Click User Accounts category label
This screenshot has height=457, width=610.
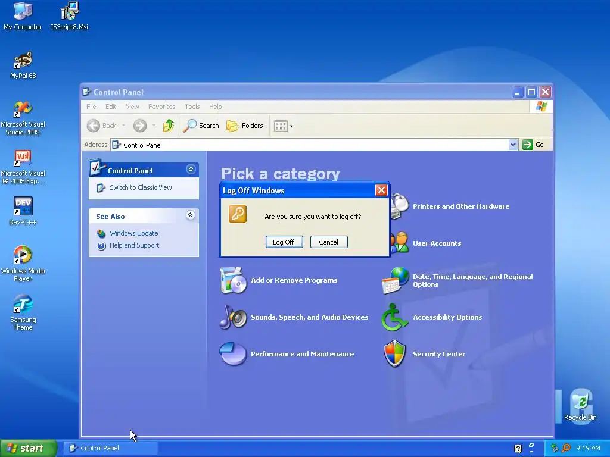437,243
